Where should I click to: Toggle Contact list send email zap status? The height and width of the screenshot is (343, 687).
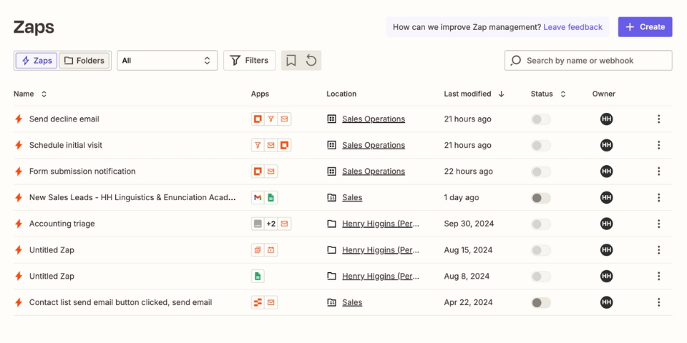[x=541, y=302]
